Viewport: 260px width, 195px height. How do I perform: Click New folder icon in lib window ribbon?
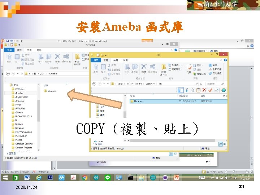164,67
